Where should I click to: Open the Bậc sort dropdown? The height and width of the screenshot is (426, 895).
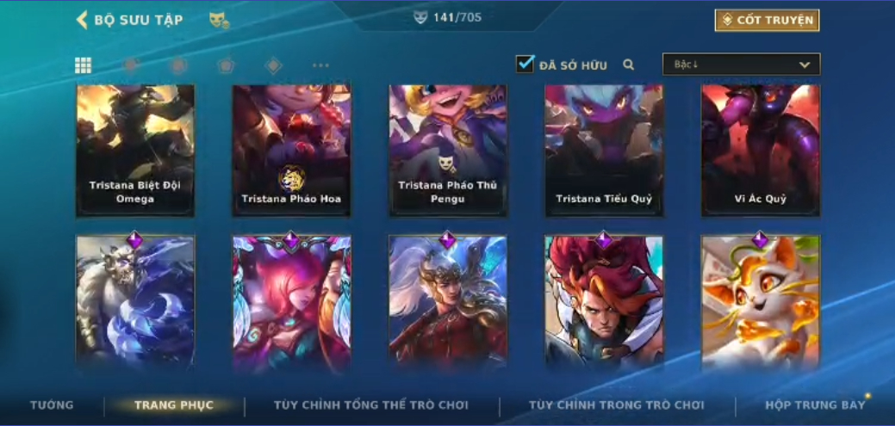(x=742, y=65)
